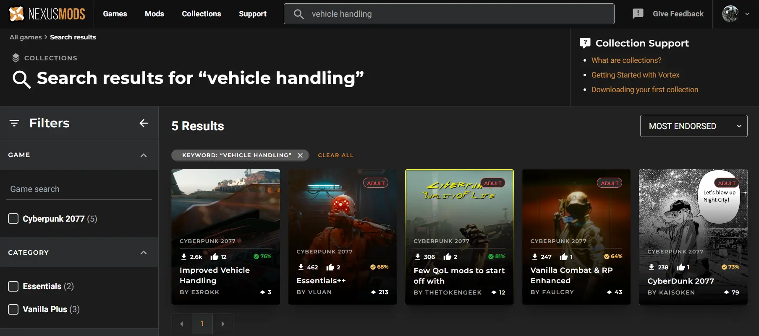Click the 64% success rating icon
Screen dimensions: 759x336
coord(607,256)
